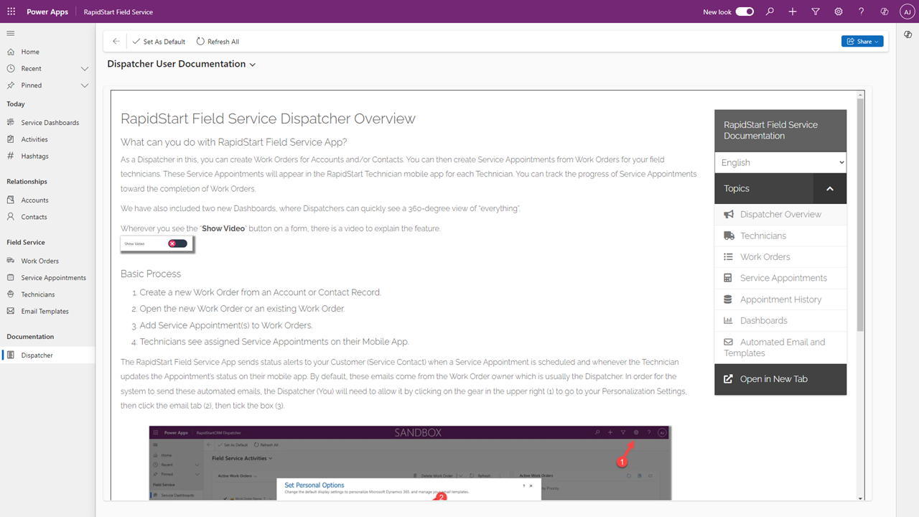Click the search magnifier in header
This screenshot has width=919, height=517.
click(770, 11)
